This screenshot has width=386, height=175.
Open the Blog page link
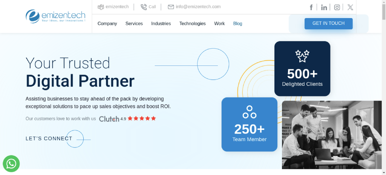click(x=237, y=23)
